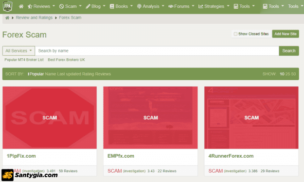The height and width of the screenshot is (182, 304).
Task: Click the pencil icon beside Blog
Action: coord(88,6)
